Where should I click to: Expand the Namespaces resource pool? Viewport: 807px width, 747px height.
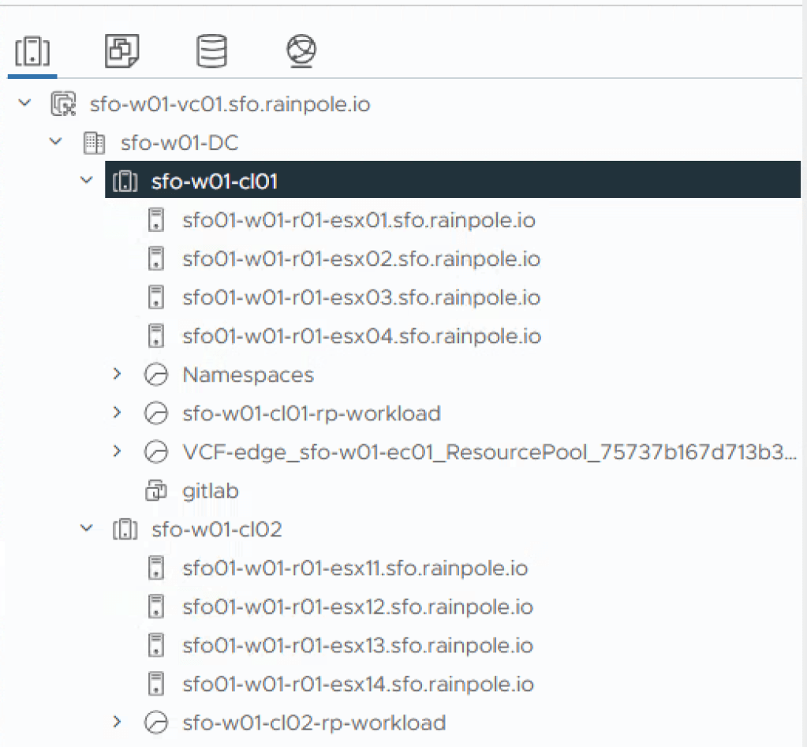(x=118, y=375)
